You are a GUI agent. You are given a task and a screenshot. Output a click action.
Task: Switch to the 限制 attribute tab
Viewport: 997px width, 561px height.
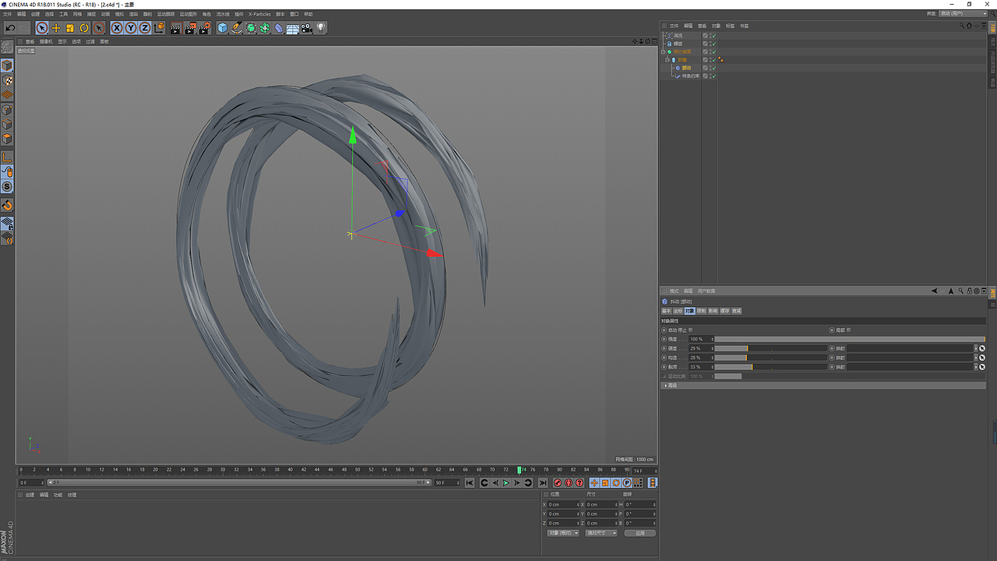pyautogui.click(x=701, y=311)
